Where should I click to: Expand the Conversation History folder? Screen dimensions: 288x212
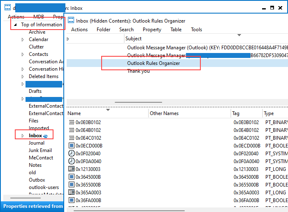pos(23,69)
